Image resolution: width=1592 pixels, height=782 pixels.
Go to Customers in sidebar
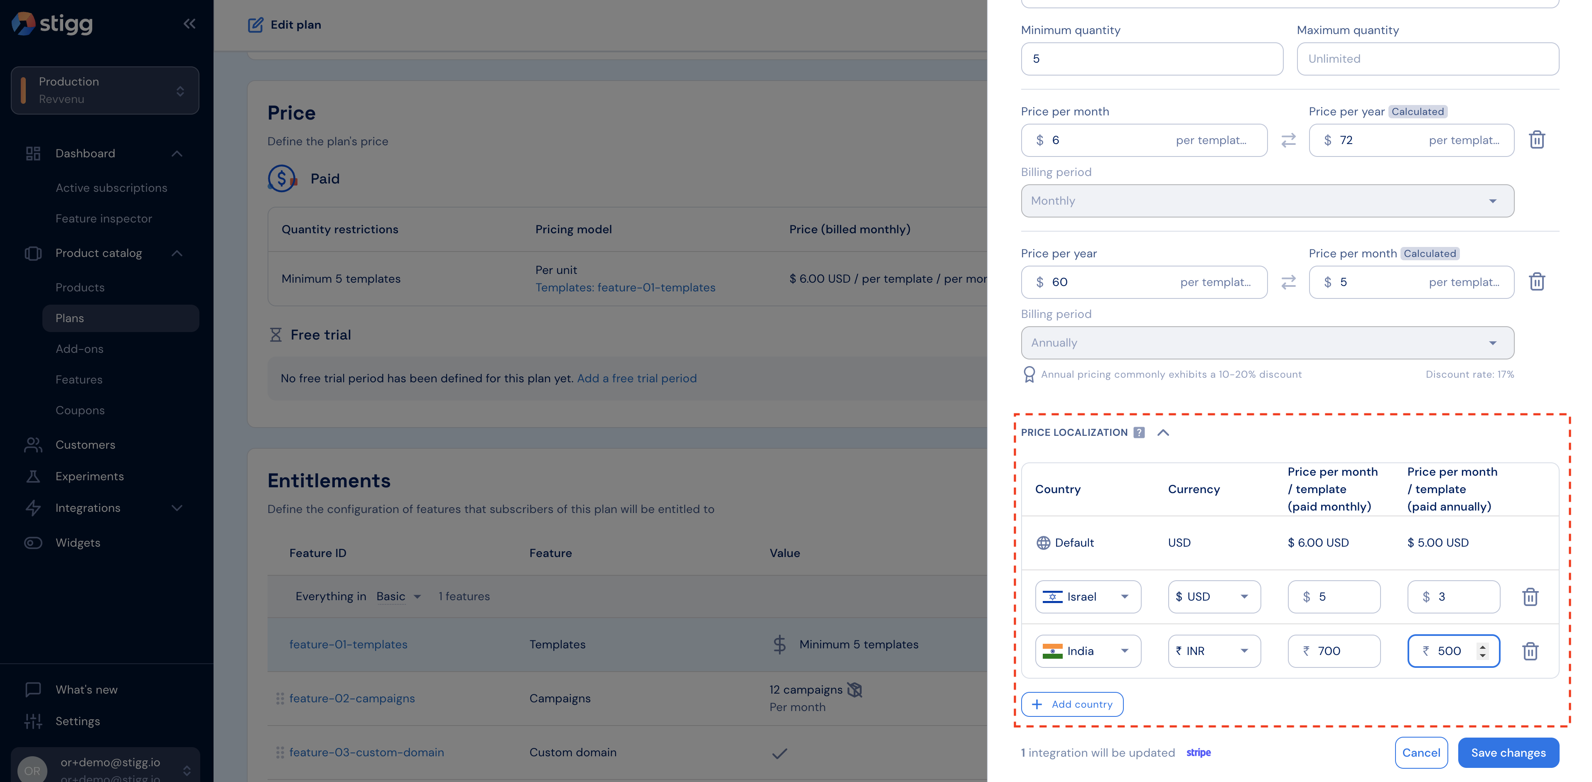85,445
